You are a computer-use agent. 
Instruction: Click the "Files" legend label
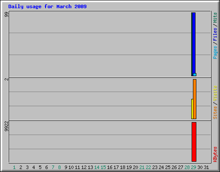coord(215,34)
